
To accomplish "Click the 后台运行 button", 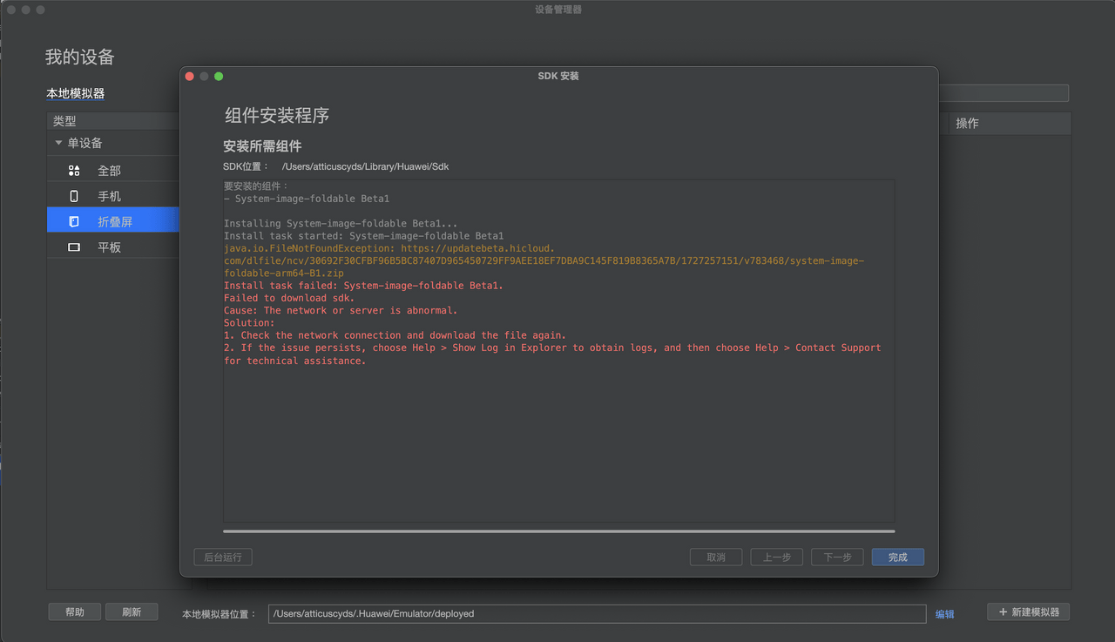I will coord(223,558).
